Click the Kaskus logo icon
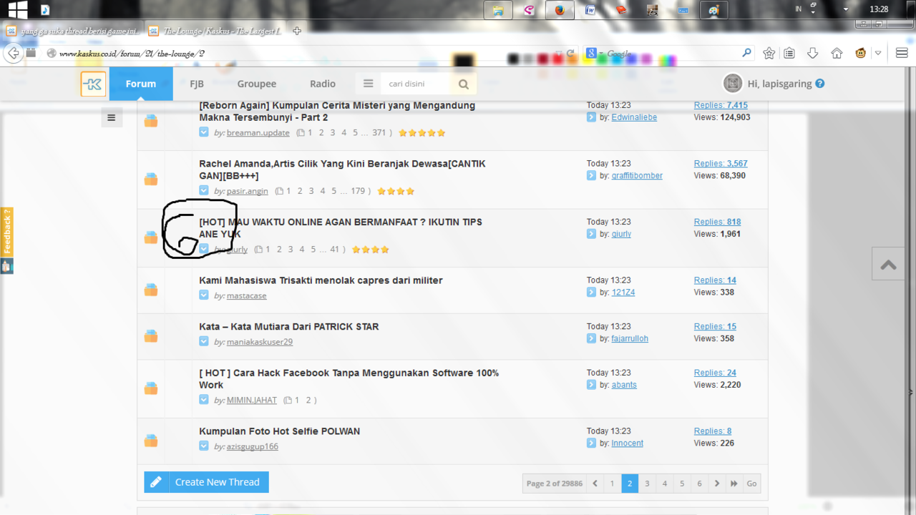 tap(93, 84)
